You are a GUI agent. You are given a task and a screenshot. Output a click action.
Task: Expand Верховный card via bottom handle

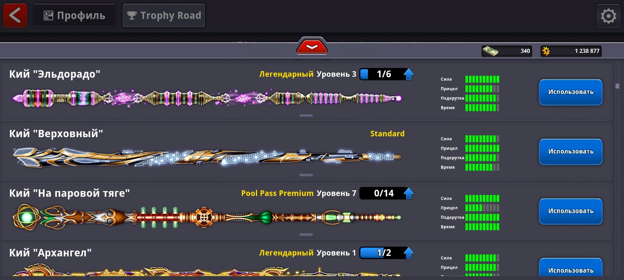click(306, 175)
